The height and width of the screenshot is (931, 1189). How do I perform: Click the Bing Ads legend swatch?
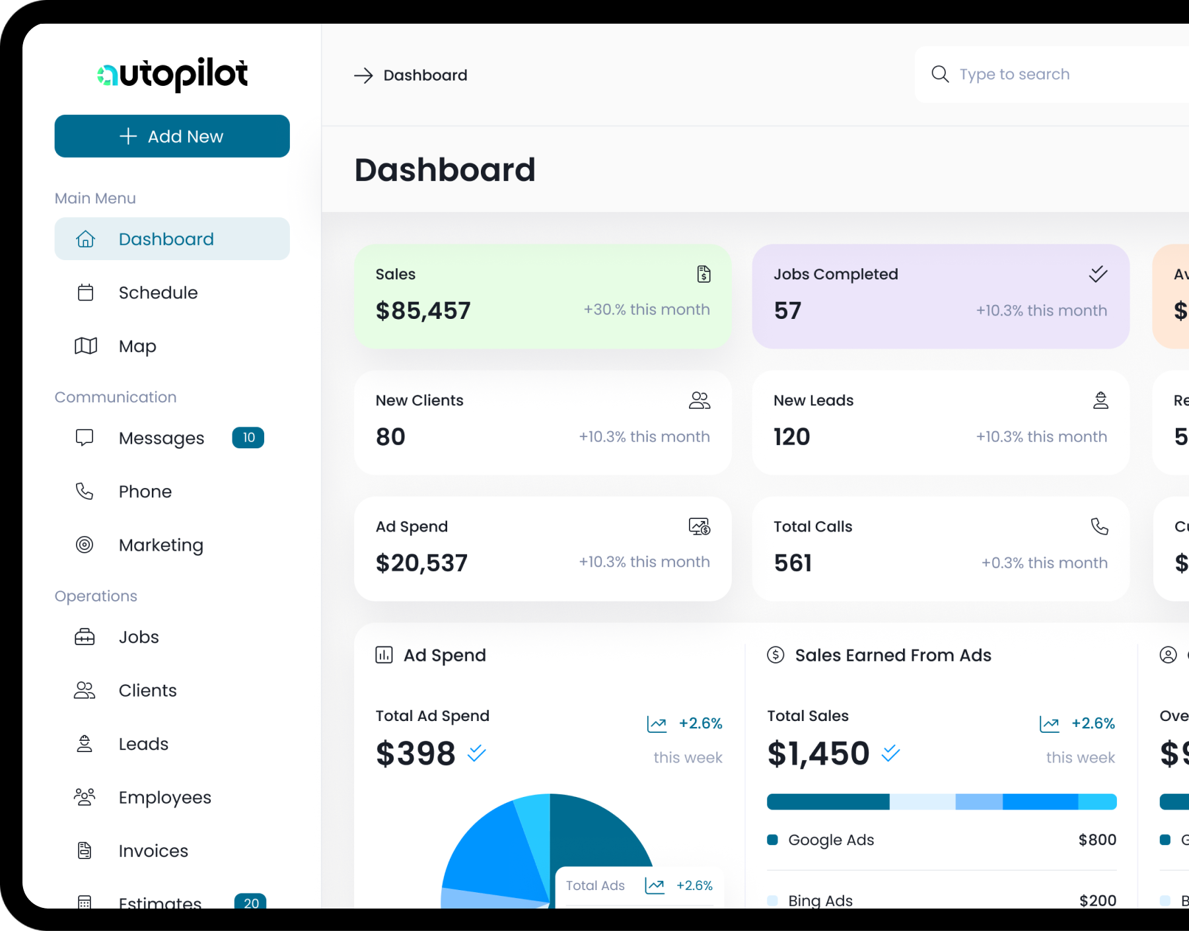pos(772,901)
